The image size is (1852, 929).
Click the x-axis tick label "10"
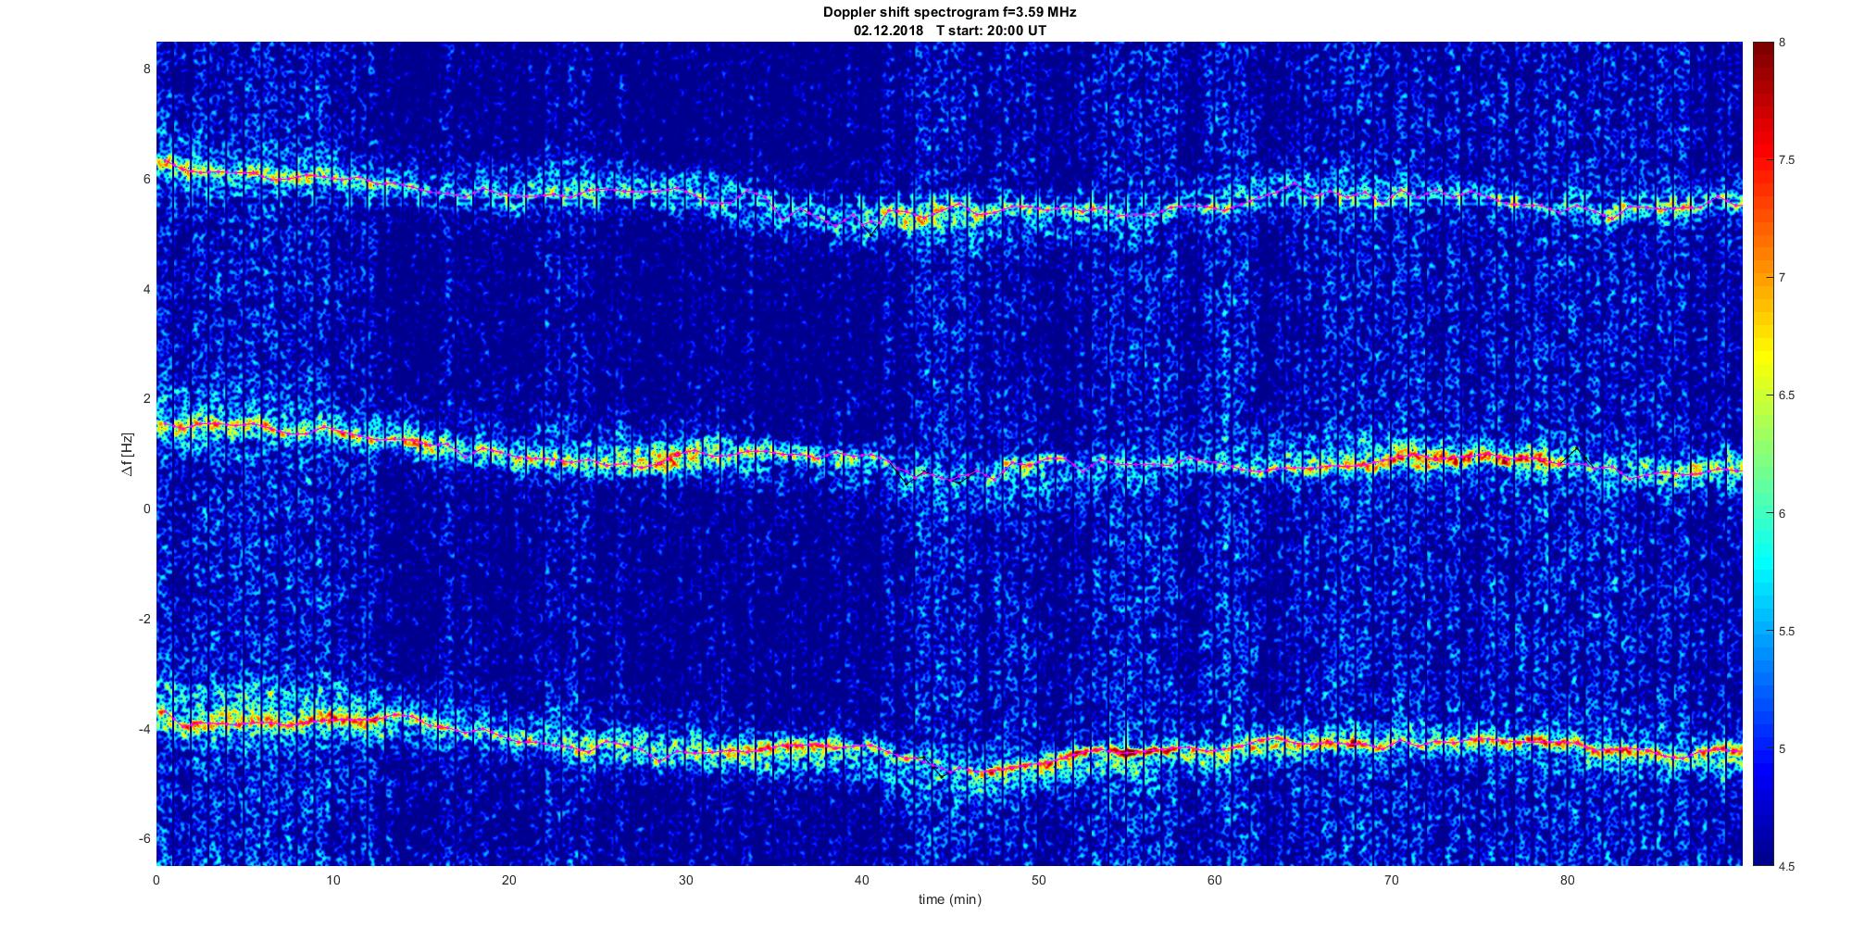tap(332, 880)
